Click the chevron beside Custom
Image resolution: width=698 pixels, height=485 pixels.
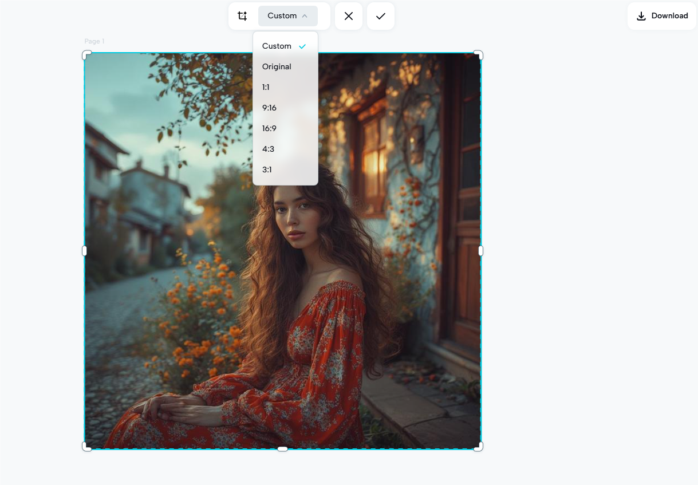305,15
